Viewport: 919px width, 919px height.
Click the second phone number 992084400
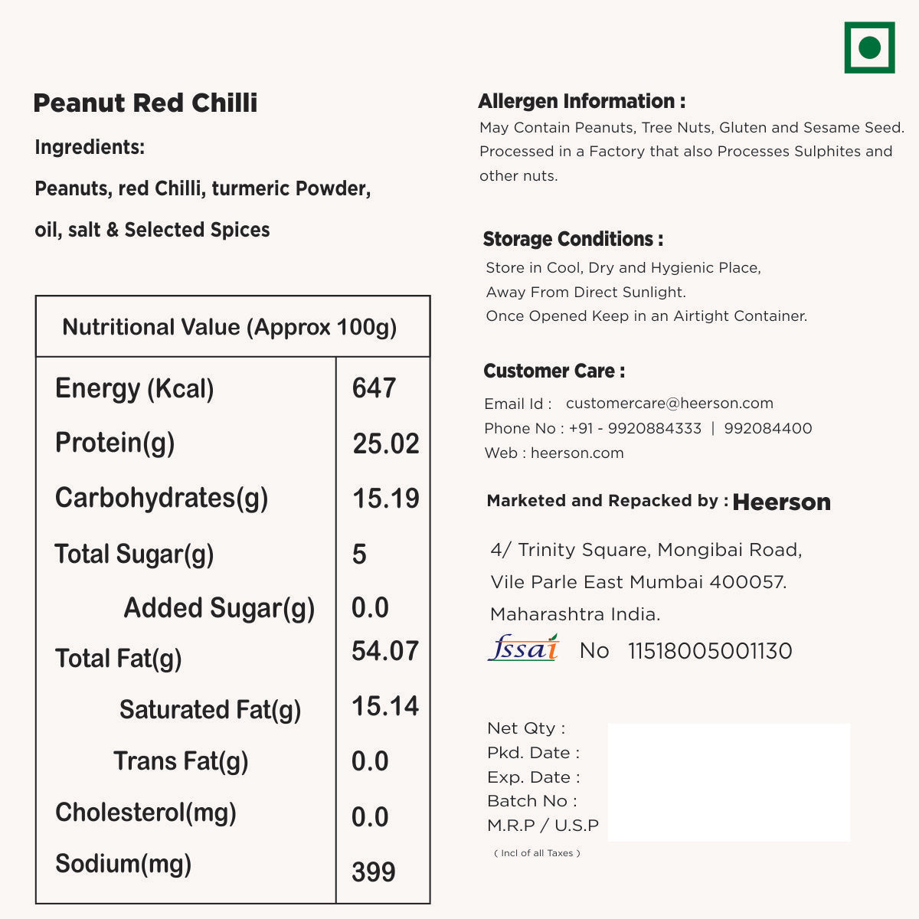768,428
